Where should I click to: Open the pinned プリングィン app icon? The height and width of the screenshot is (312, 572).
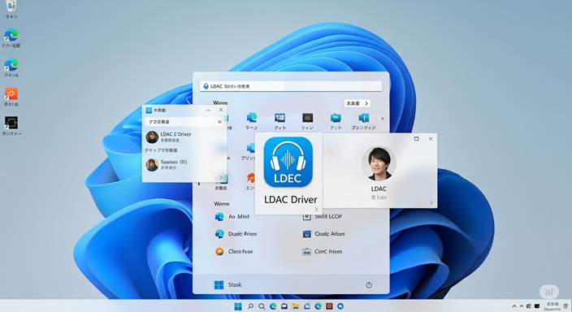(x=363, y=118)
